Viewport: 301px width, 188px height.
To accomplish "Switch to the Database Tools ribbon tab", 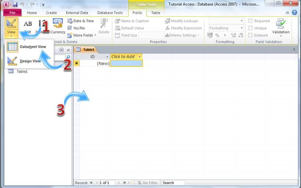I will click(x=110, y=13).
